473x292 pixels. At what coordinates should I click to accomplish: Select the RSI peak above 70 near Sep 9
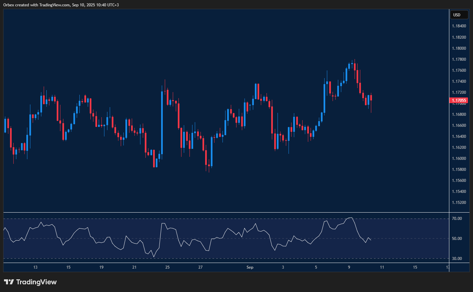tap(350, 218)
